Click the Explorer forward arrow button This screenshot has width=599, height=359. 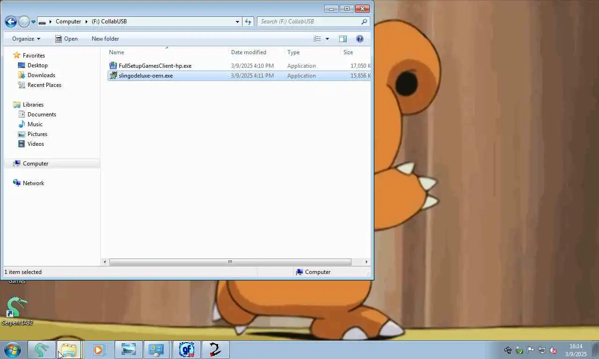point(24,22)
